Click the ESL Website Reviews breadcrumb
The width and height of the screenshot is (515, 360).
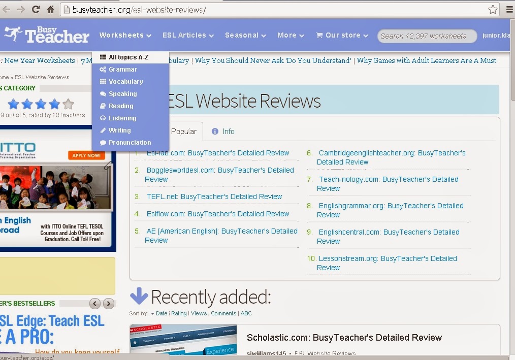[42, 77]
